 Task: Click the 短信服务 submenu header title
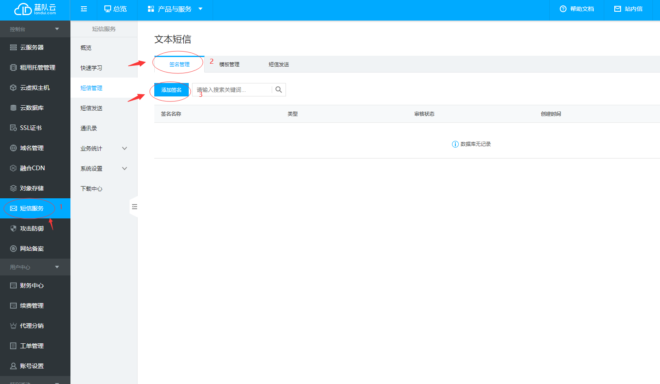(x=104, y=29)
